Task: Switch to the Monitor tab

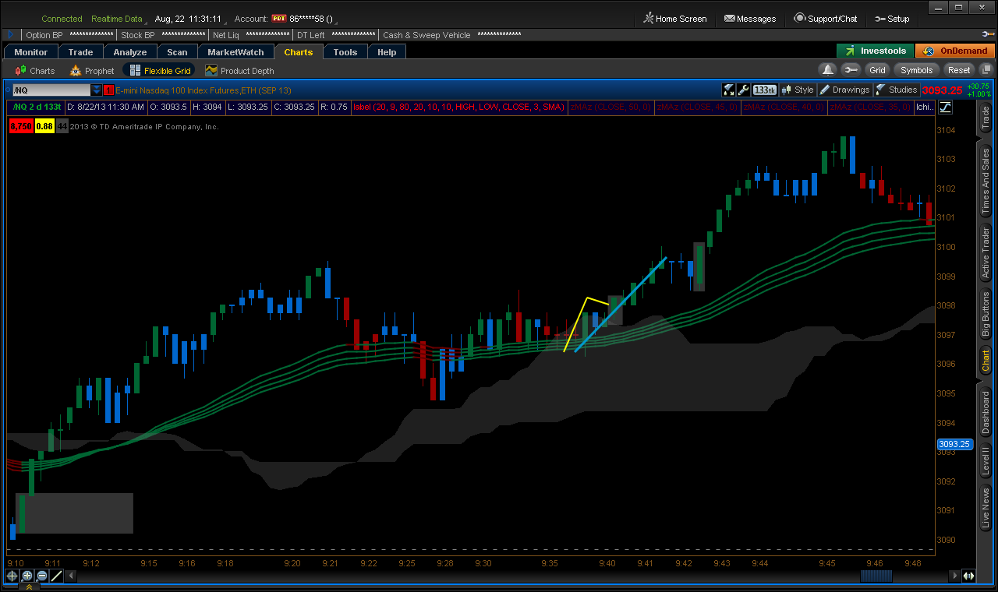Action: pos(31,52)
